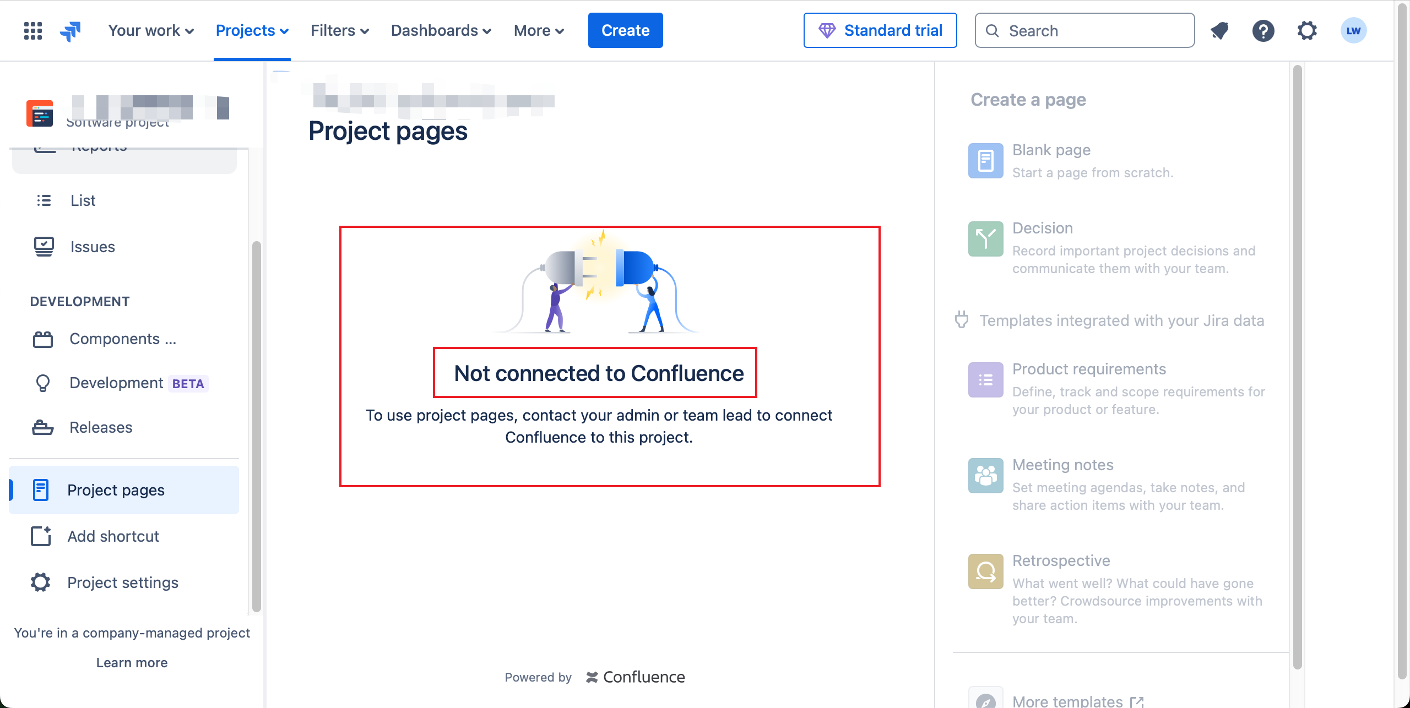1410x708 pixels.
Task: Click the Create a page panel scrollbar
Action: (x=1298, y=367)
